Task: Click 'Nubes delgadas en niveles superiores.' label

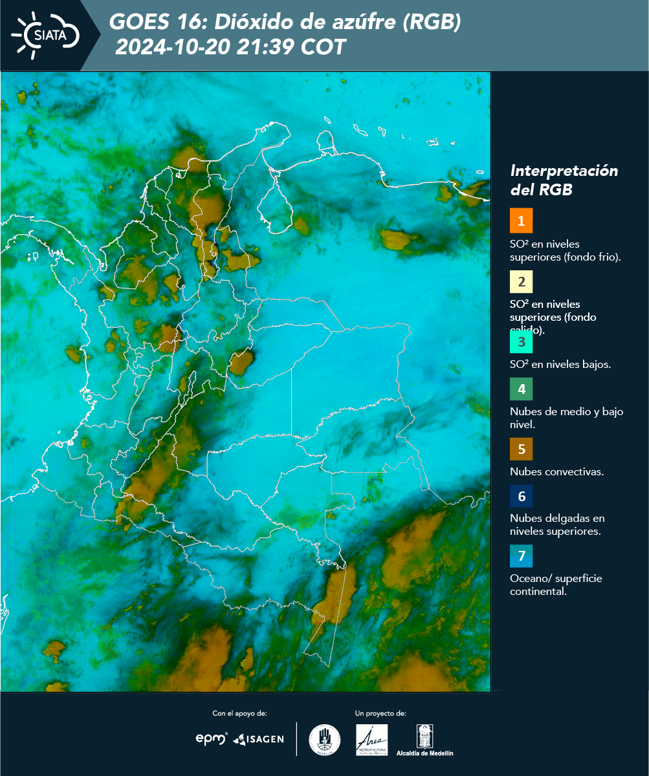Action: click(x=557, y=525)
